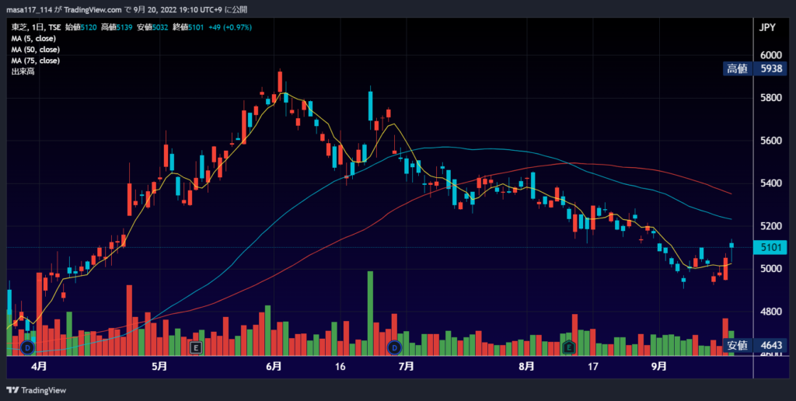Click the 高値5139 value in the legend
796x401 pixels.
(117, 27)
